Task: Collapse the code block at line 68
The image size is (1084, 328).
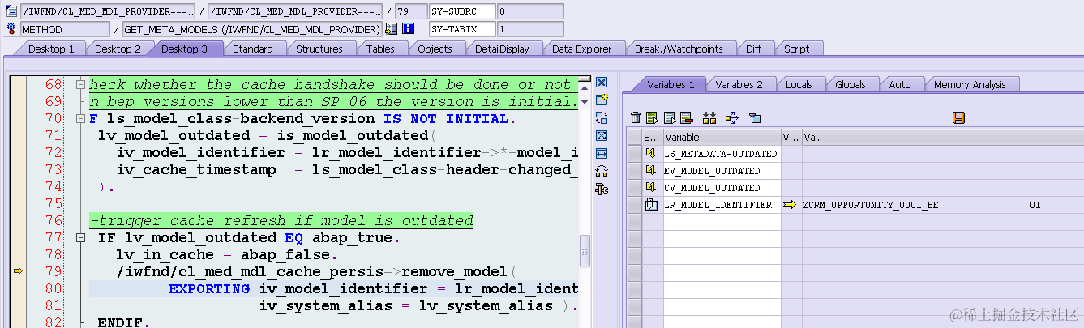Action: tap(79, 84)
